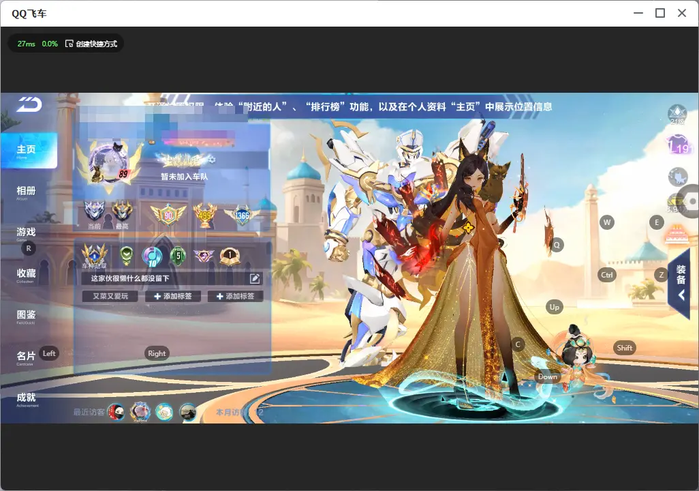Viewport: 699px width, 491px height.
Task: Click the music note badge numbered 10
Action: click(x=152, y=256)
